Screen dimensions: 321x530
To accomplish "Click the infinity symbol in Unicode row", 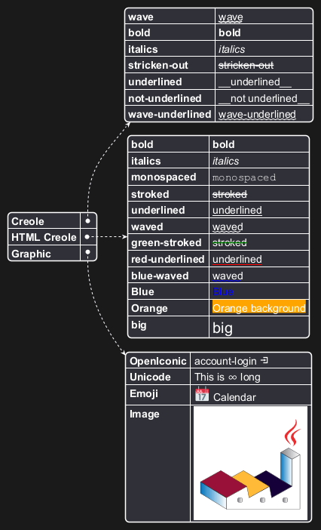I will pyautogui.click(x=232, y=377).
